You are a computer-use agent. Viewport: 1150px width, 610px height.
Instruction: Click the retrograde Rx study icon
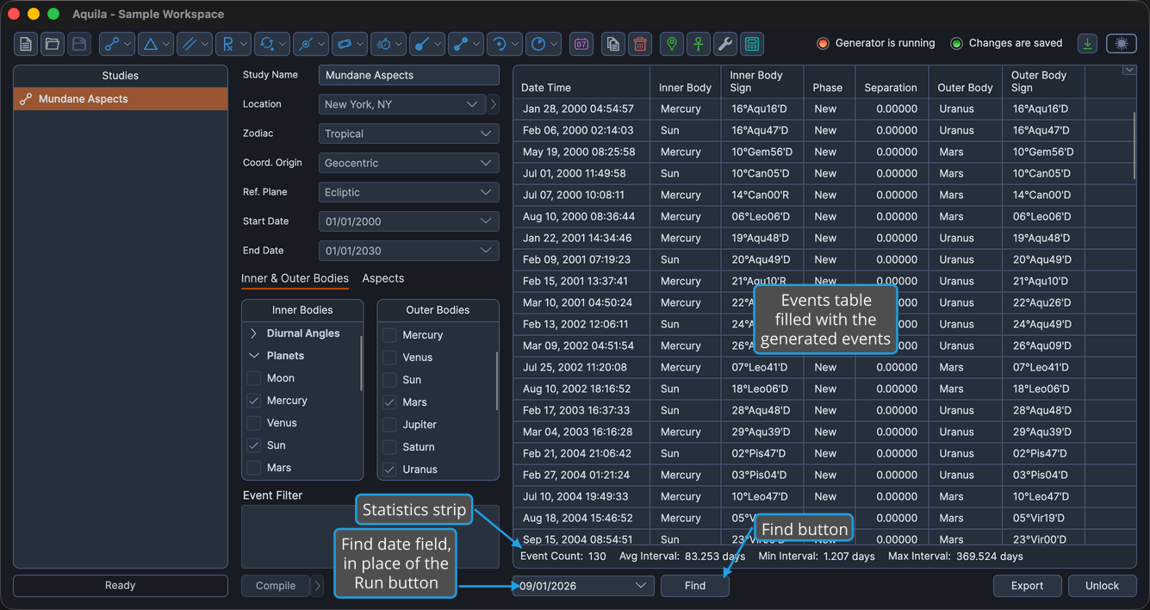pyautogui.click(x=233, y=44)
